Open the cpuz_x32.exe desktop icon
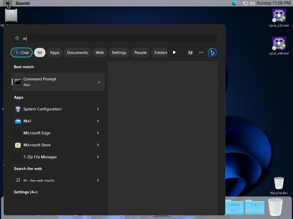Viewport: 293px width, 219px height. (x=279, y=18)
